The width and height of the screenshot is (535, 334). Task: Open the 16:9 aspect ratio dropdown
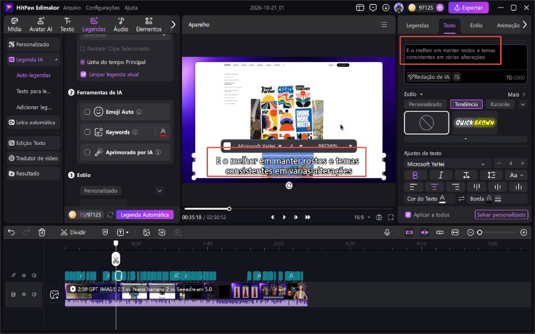362,217
